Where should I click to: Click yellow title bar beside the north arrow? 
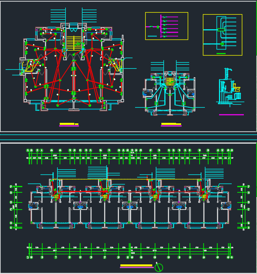click(136, 265)
